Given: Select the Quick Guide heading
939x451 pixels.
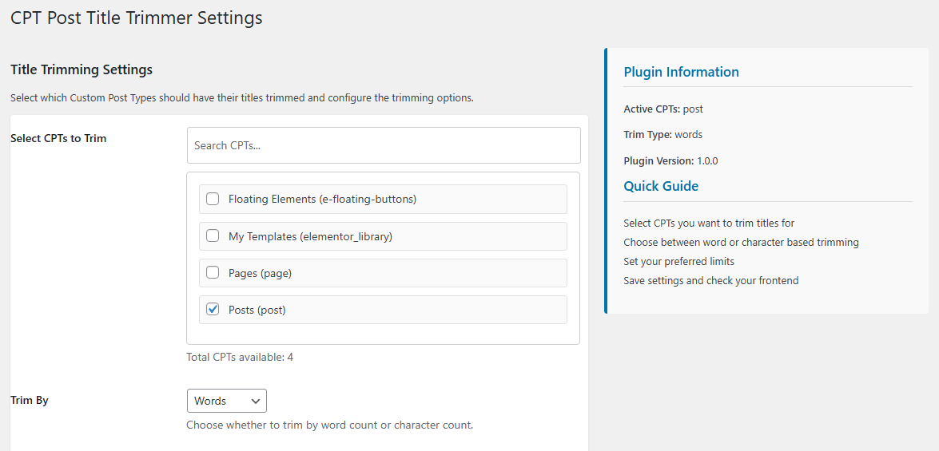Looking at the screenshot, I should (x=661, y=186).
